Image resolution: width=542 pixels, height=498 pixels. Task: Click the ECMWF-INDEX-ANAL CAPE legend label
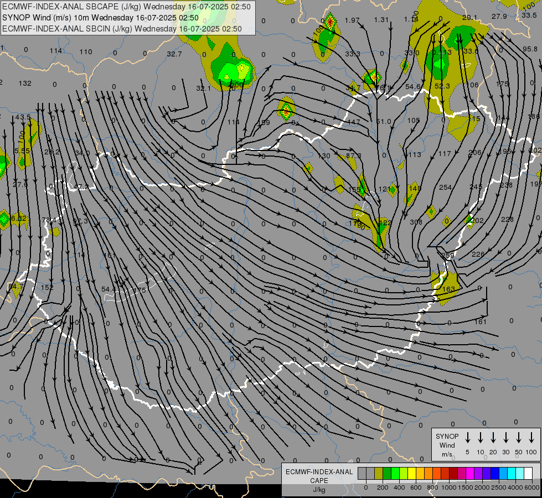coord(319,476)
